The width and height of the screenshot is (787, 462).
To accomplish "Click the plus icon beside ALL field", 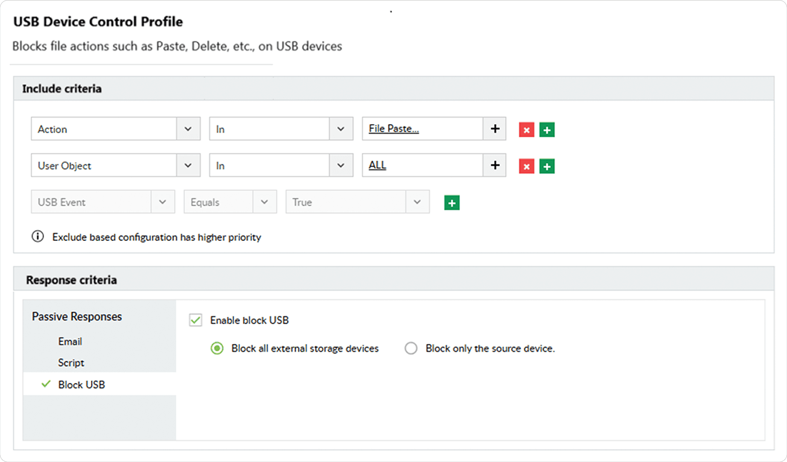I will pyautogui.click(x=495, y=166).
